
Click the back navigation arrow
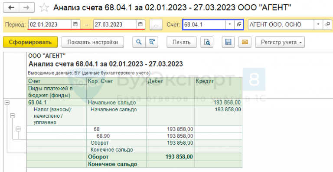click(x=11, y=8)
